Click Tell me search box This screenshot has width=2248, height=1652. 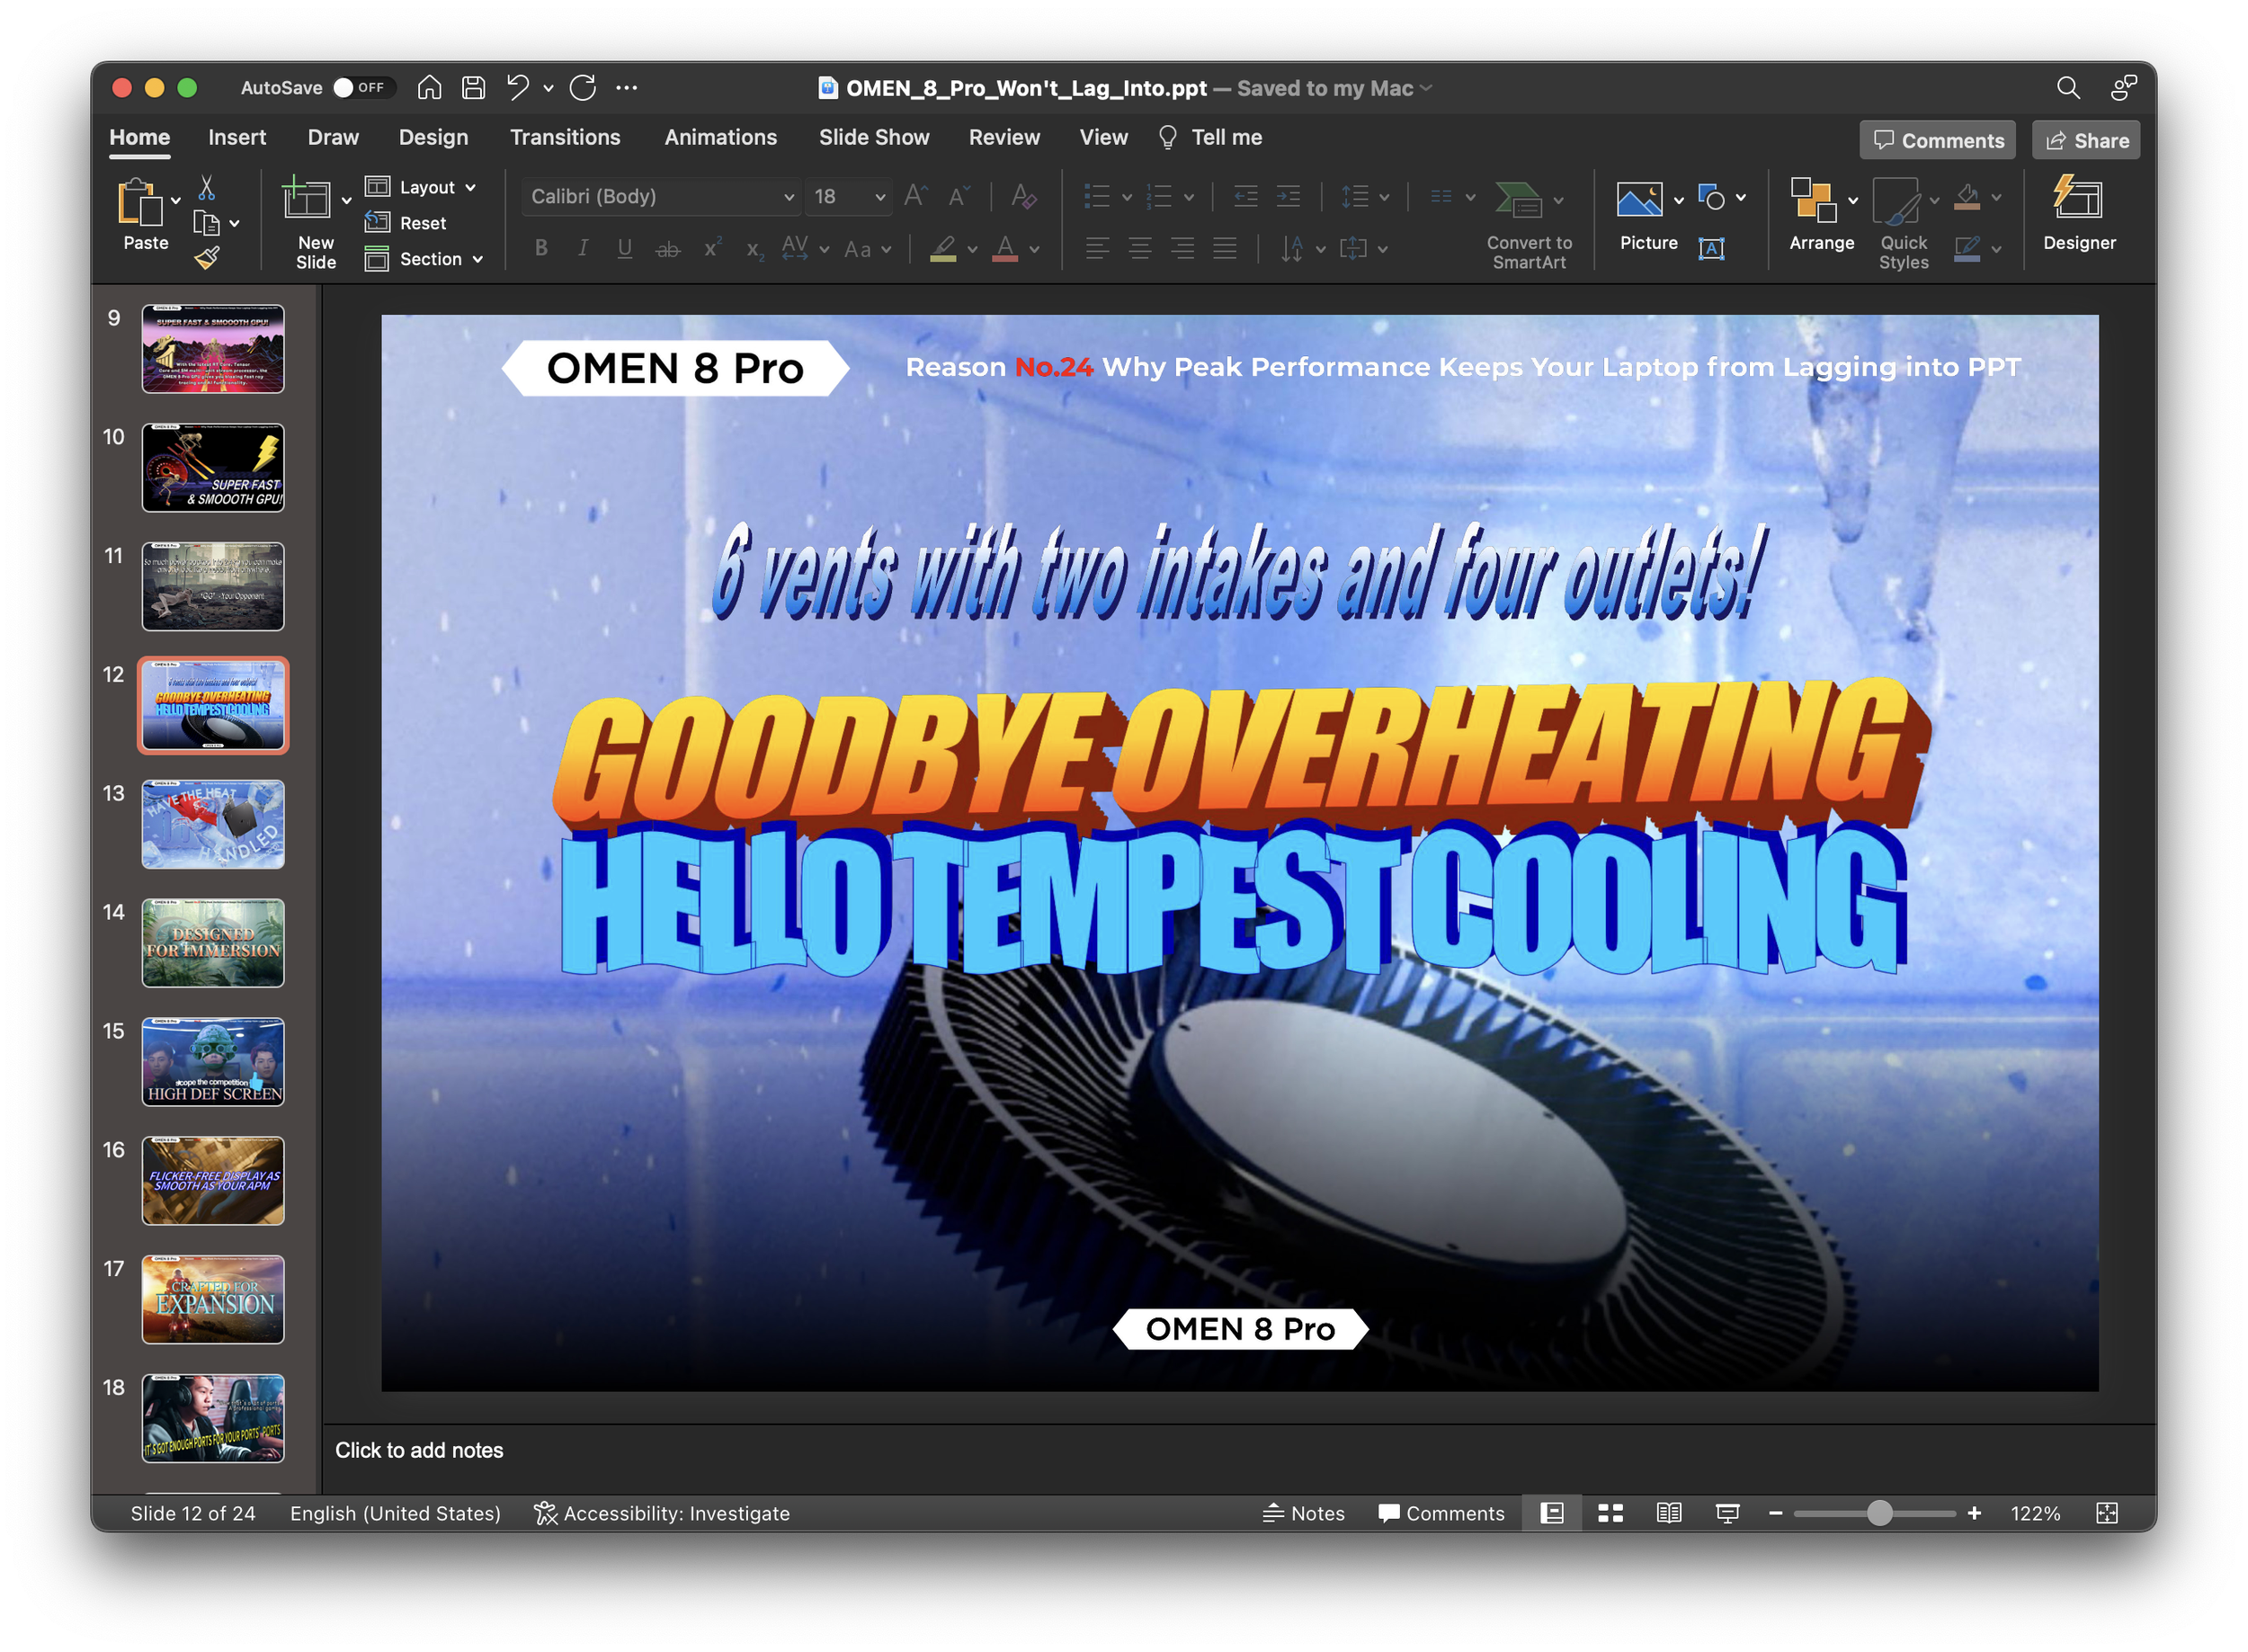click(1211, 137)
